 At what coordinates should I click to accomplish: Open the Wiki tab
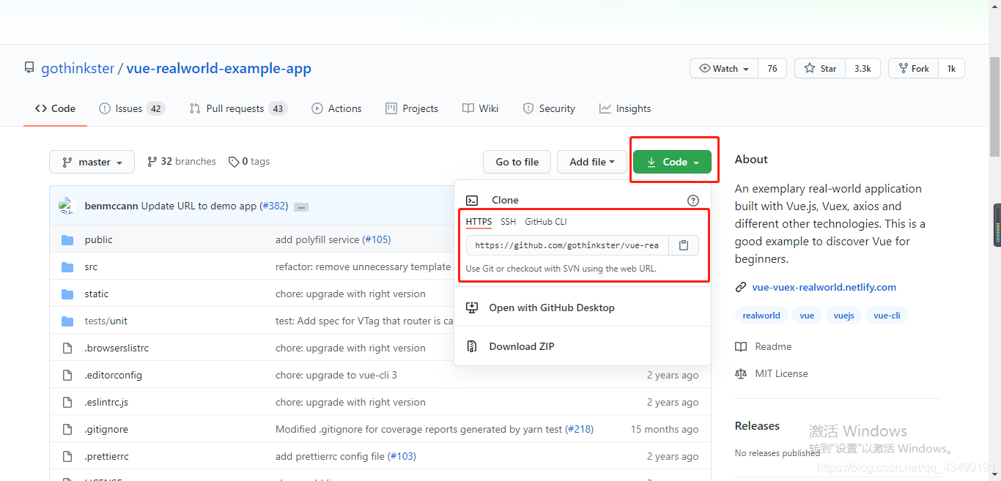[x=481, y=108]
